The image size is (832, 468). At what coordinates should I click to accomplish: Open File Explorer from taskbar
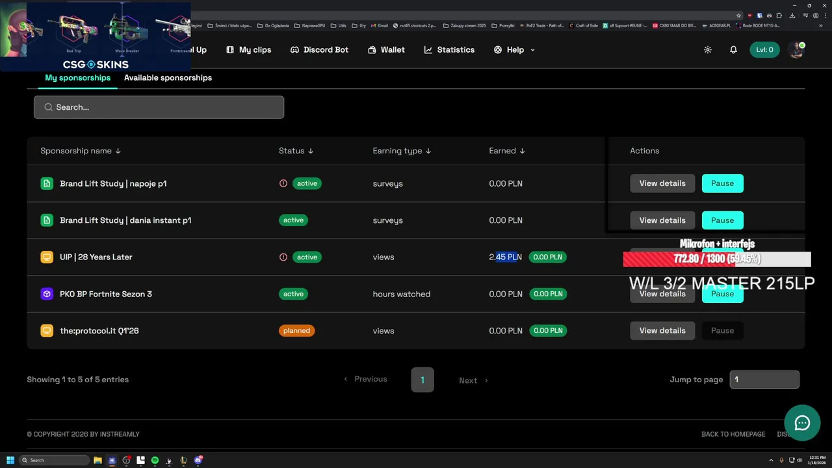click(97, 460)
